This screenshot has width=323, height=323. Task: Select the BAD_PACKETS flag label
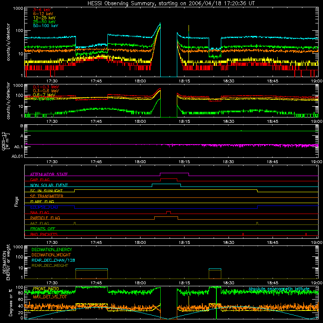[44, 234]
